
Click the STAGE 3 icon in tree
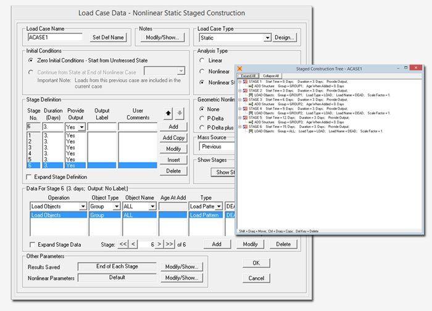pos(245,100)
